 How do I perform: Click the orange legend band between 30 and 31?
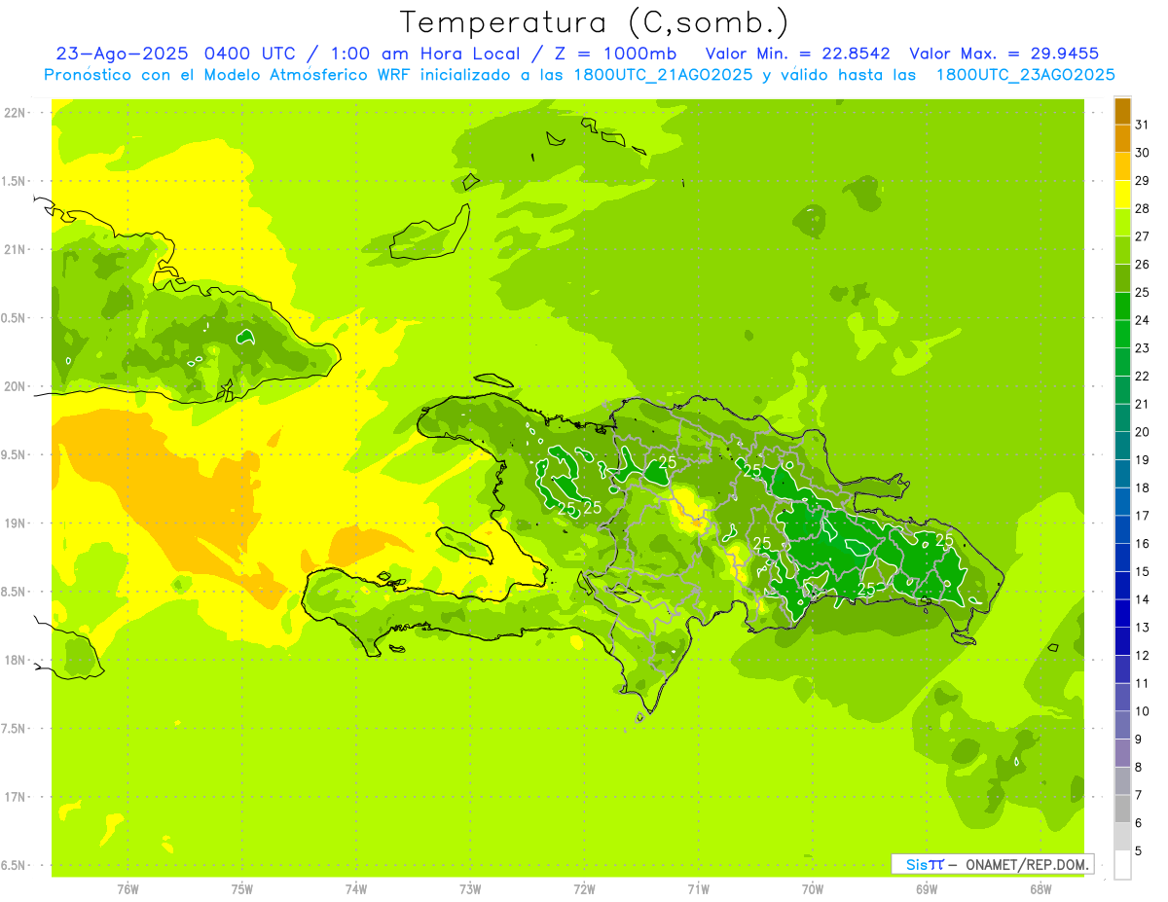[1122, 138]
